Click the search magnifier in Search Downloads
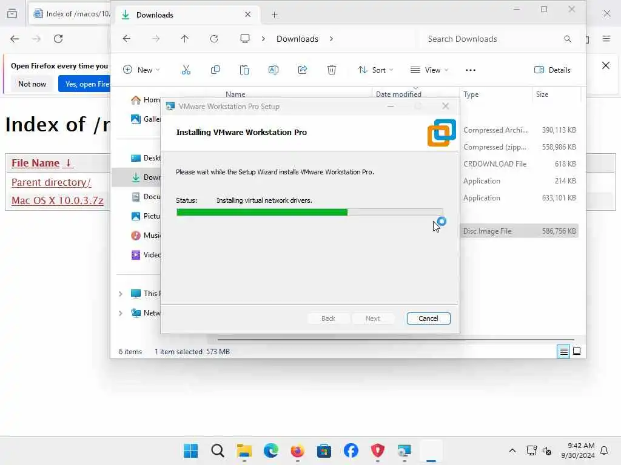 tap(568, 39)
